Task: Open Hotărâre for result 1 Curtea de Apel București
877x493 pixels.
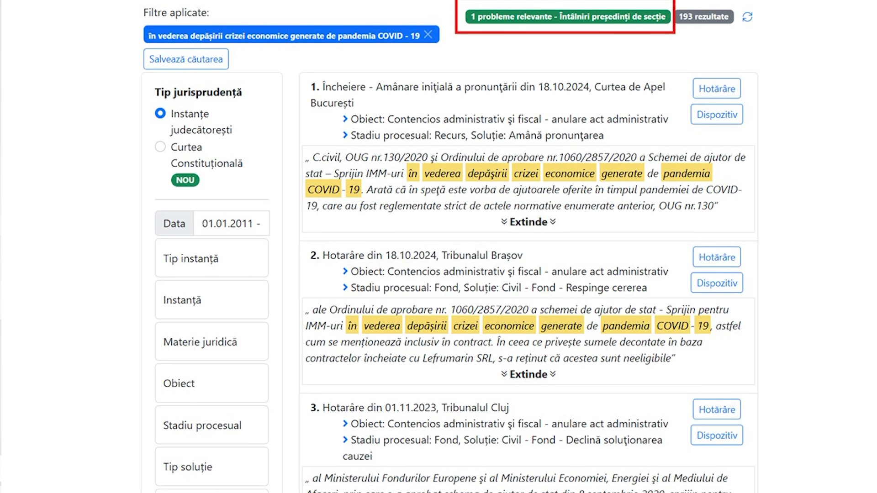Action: pyautogui.click(x=717, y=89)
